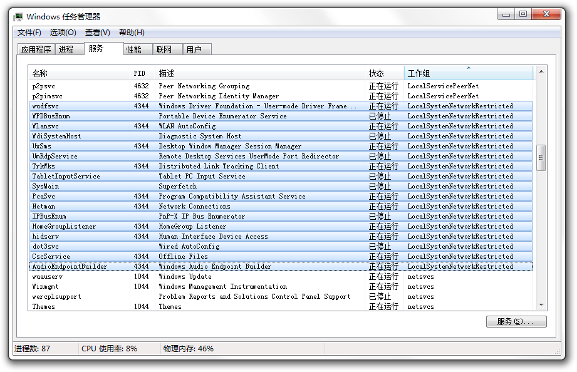Switch to the 用户 tab
Image resolution: width=577 pixels, height=372 pixels.
point(194,49)
